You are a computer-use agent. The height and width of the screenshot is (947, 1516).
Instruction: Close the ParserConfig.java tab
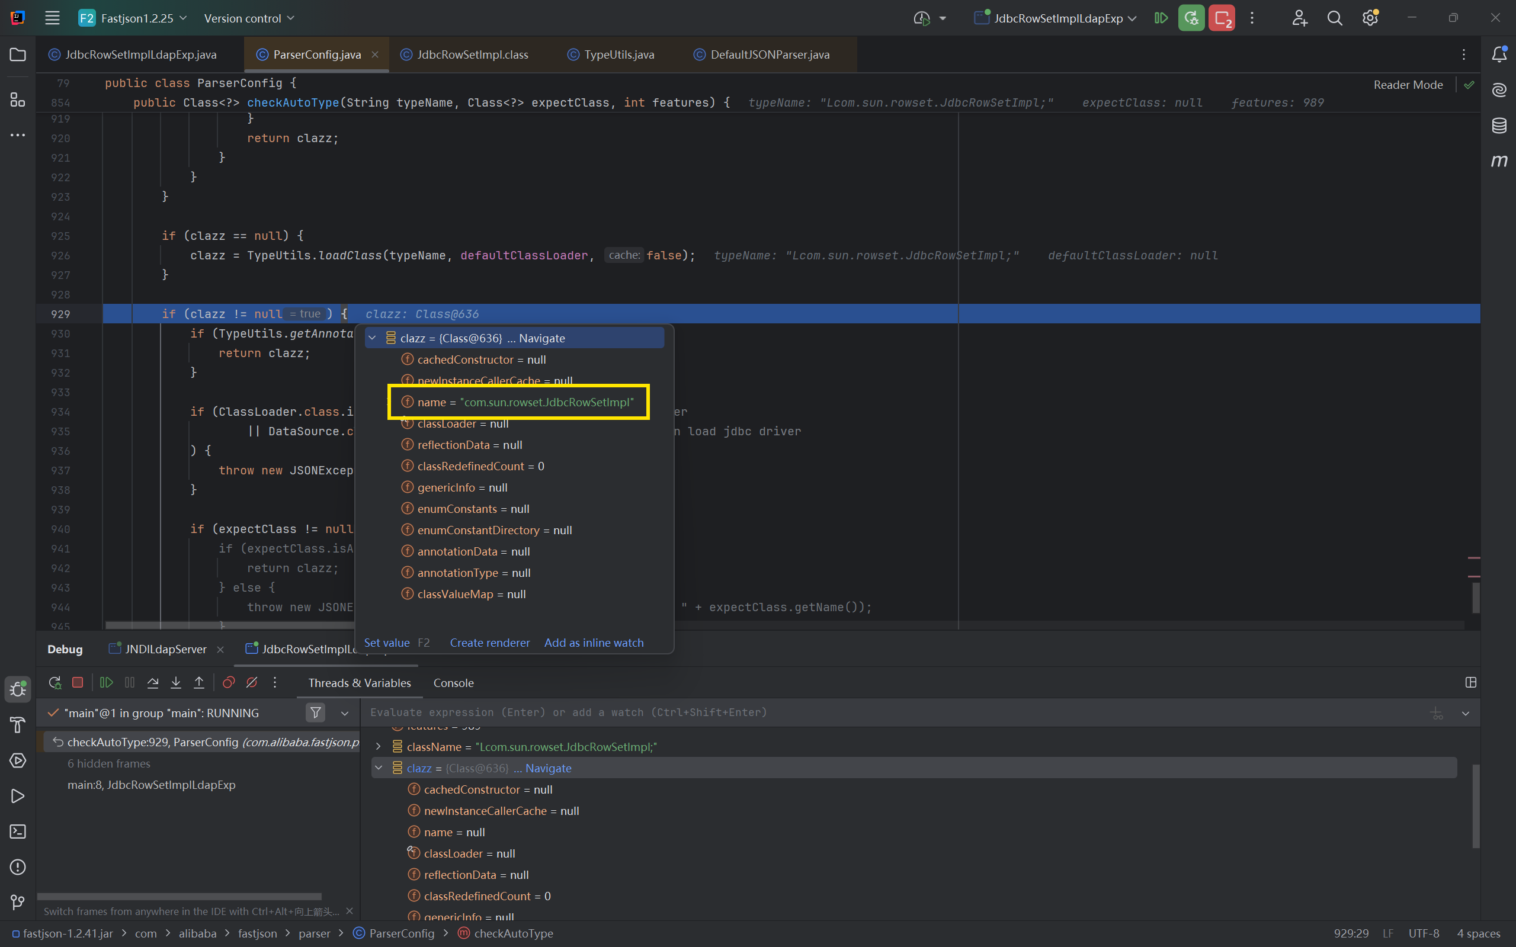374,54
